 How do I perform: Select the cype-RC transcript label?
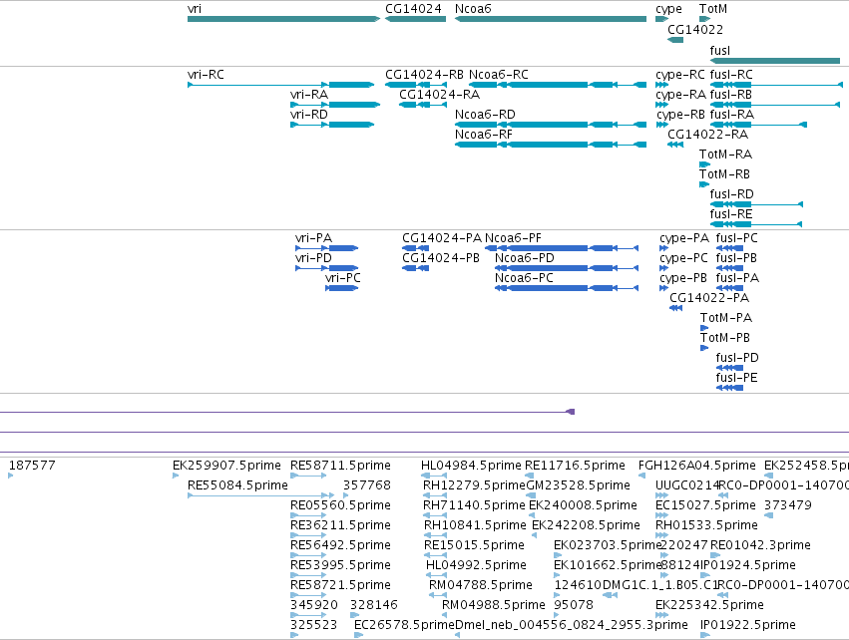[680, 74]
